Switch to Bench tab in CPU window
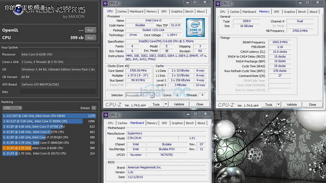Screen dimensions: 326x183 tap(189, 12)
